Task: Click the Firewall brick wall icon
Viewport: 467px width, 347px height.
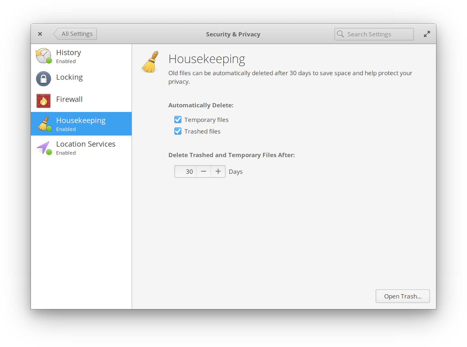Action: click(x=43, y=101)
